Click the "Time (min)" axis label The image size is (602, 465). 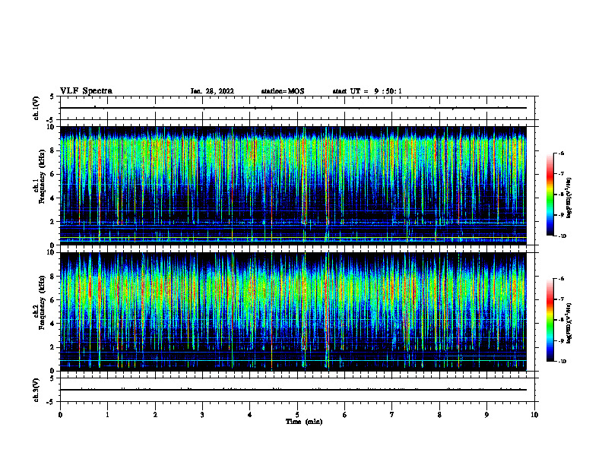[304, 422]
